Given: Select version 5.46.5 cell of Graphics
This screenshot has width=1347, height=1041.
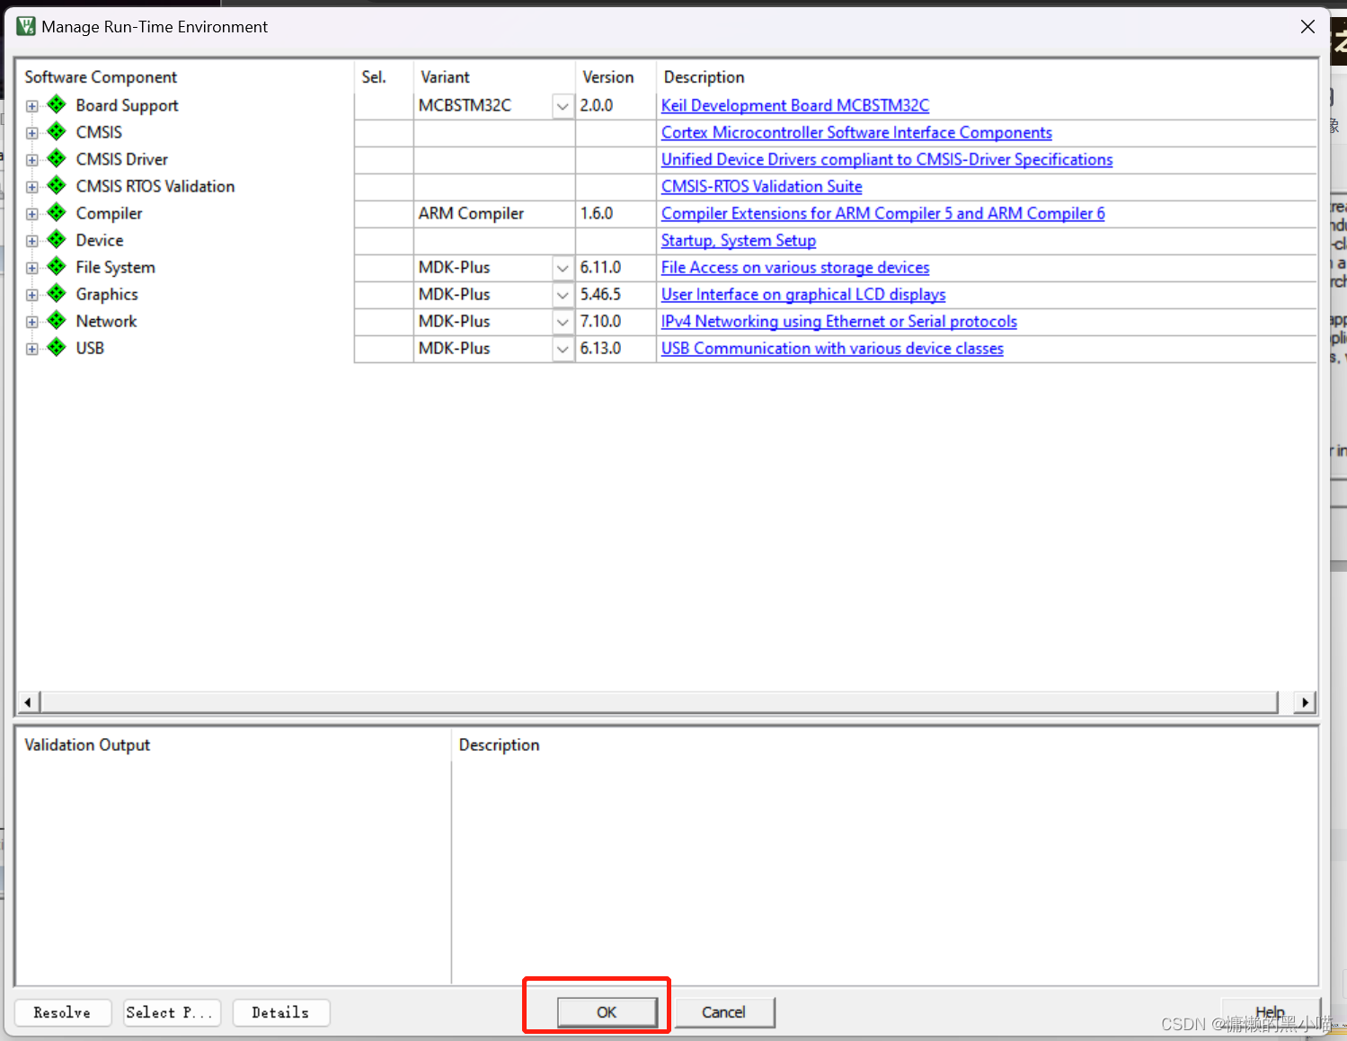Looking at the screenshot, I should (616, 295).
